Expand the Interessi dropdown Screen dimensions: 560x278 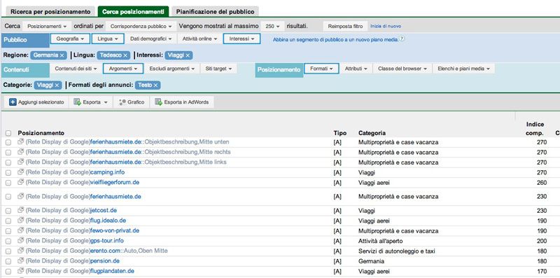[241, 39]
